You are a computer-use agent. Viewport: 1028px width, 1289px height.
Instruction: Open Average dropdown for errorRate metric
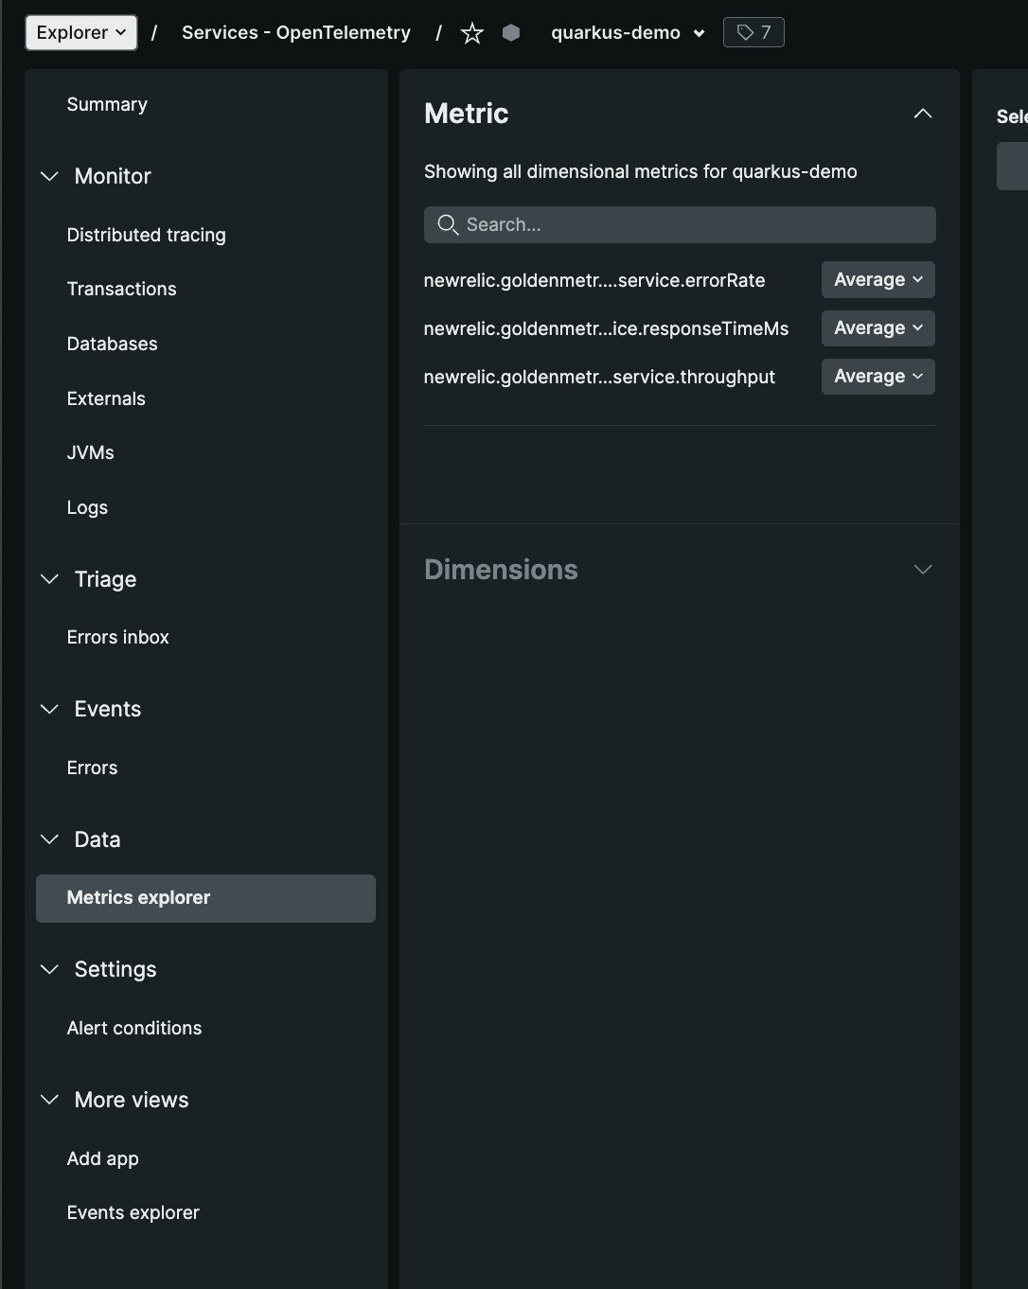[x=878, y=280]
